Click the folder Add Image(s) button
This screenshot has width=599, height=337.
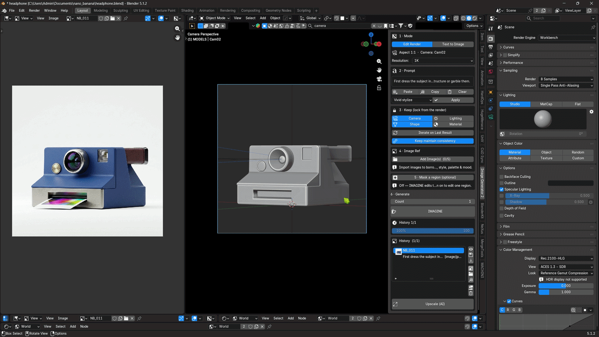[433, 159]
